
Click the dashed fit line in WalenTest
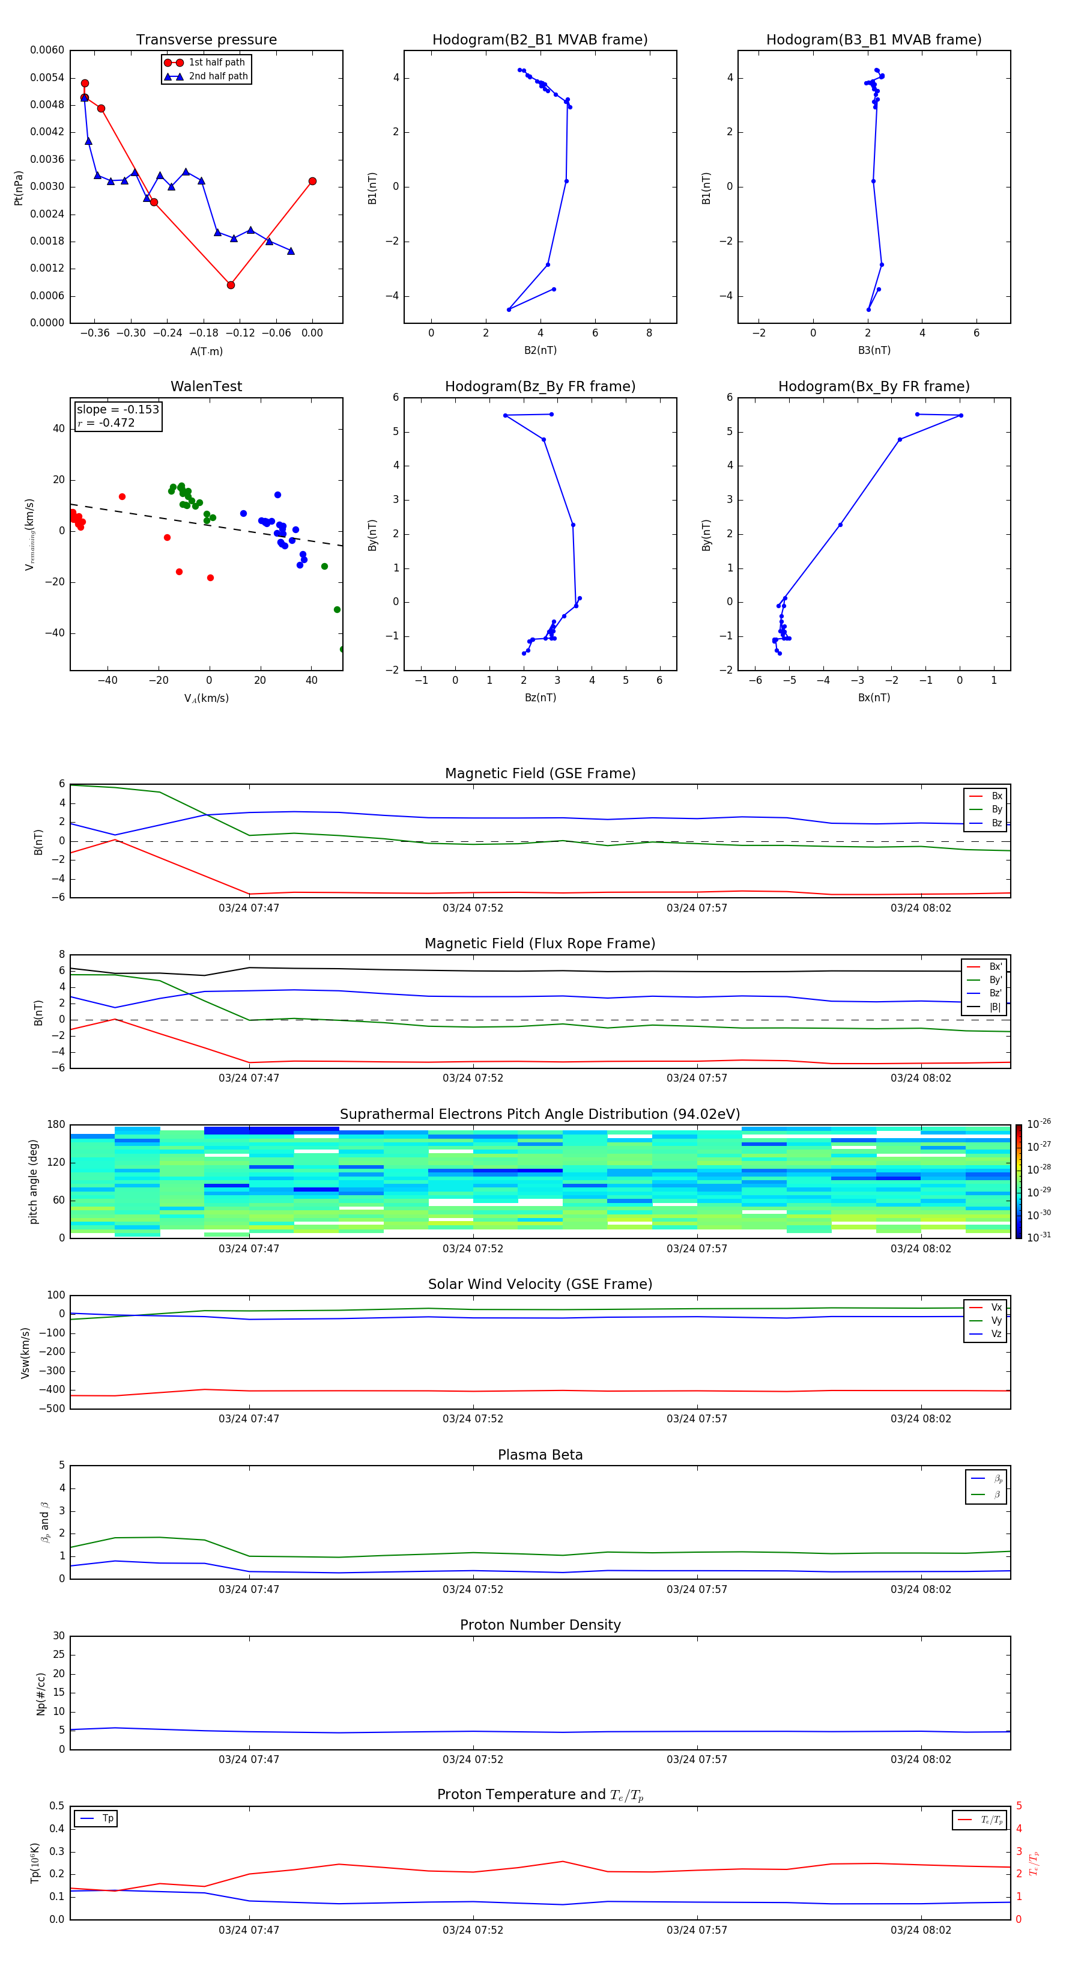pos(206,525)
